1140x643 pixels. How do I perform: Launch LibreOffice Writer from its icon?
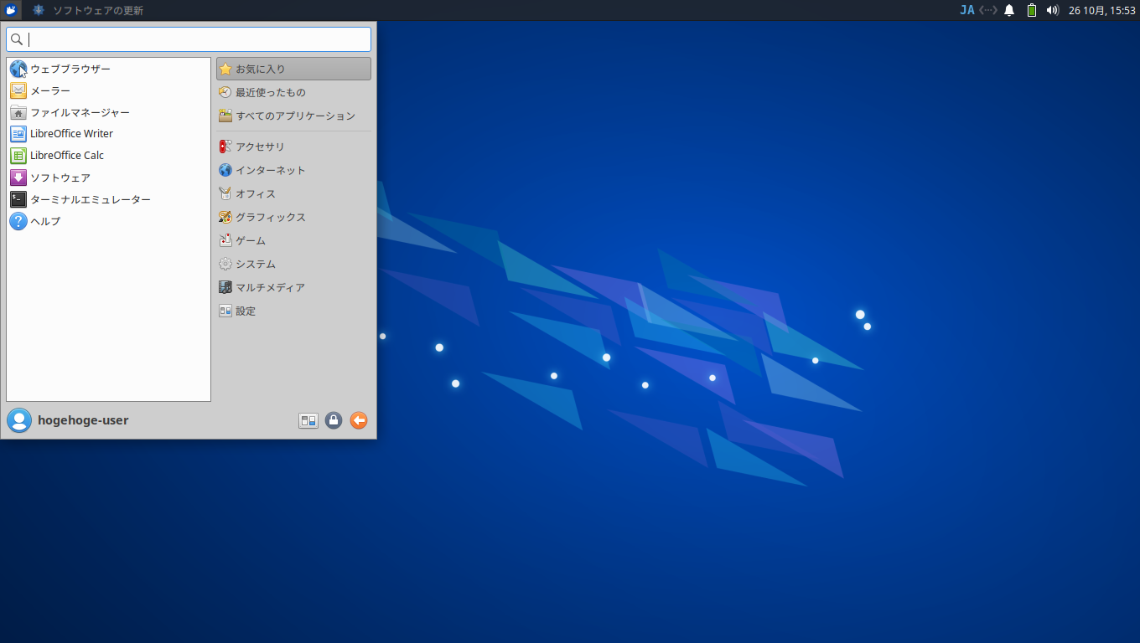click(18, 134)
